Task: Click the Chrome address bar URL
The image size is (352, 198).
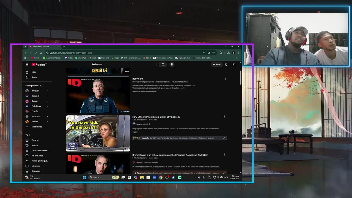Action: pyautogui.click(x=71, y=53)
